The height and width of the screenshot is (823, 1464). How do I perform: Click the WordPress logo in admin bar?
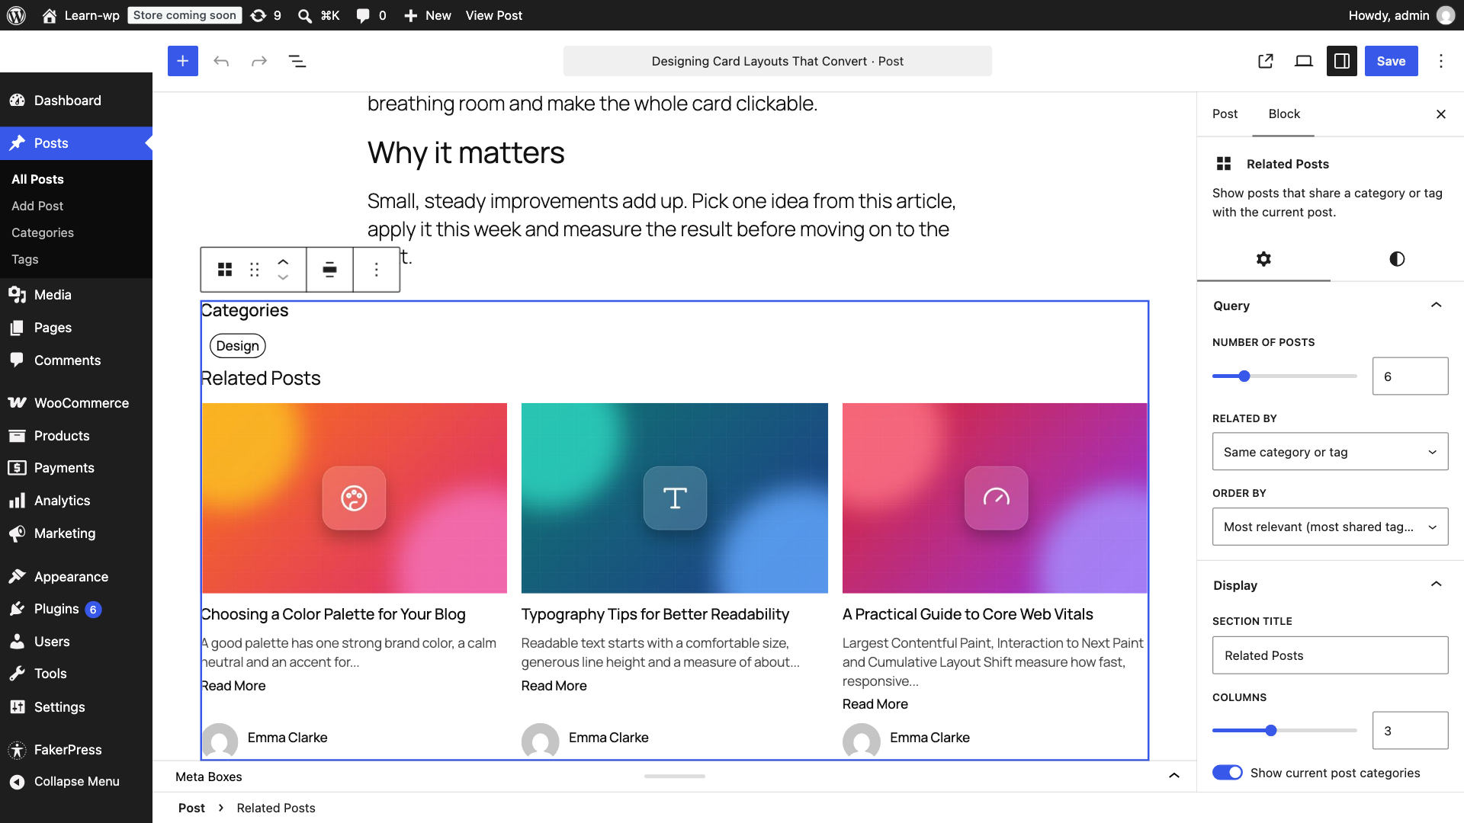click(x=17, y=15)
